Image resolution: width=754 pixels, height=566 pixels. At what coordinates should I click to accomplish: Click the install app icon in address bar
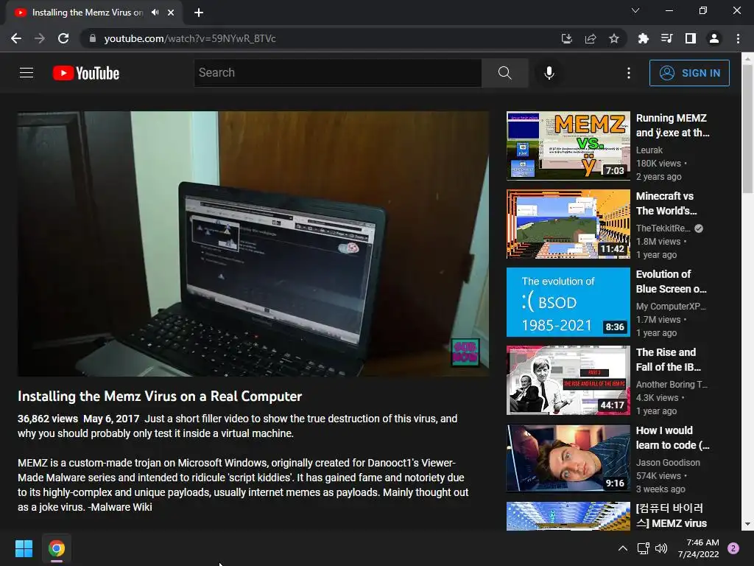click(567, 38)
